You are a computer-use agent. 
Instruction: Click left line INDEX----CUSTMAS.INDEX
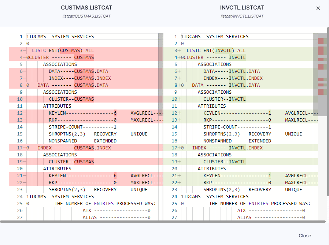80,78
